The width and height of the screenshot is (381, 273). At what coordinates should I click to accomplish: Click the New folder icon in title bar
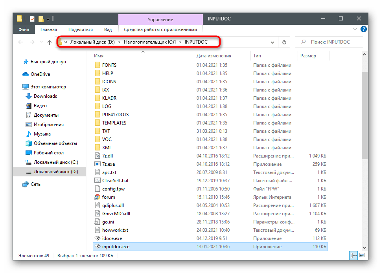pos(41,19)
